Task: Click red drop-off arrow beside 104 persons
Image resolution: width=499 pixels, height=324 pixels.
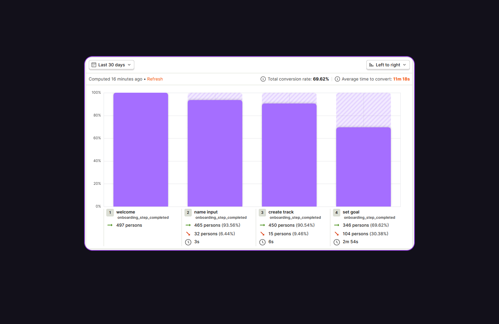Action: click(337, 234)
